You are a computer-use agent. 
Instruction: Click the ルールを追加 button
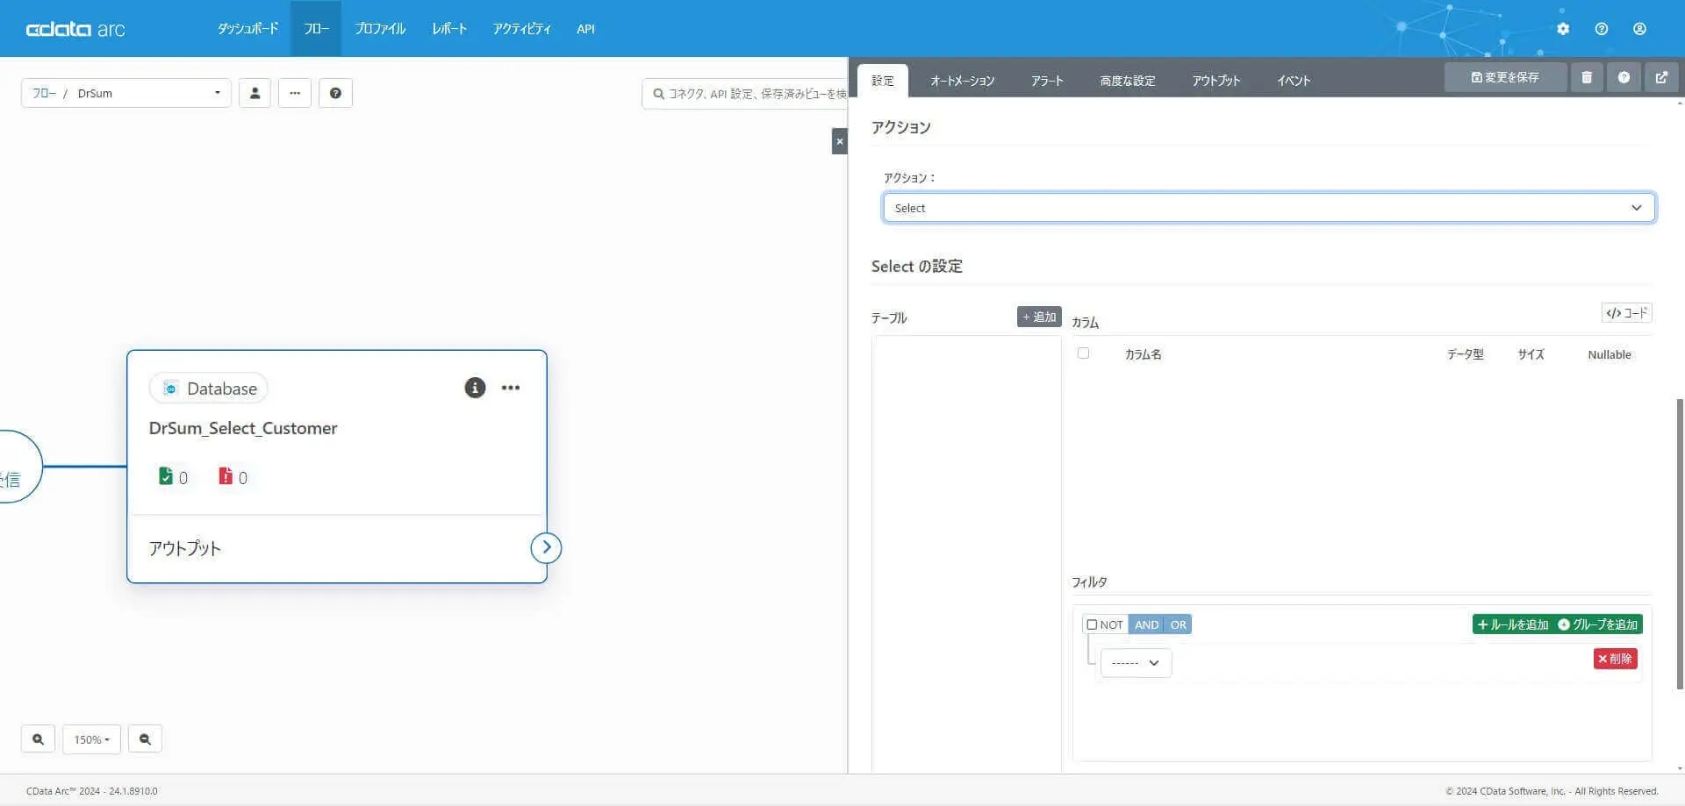click(x=1513, y=624)
